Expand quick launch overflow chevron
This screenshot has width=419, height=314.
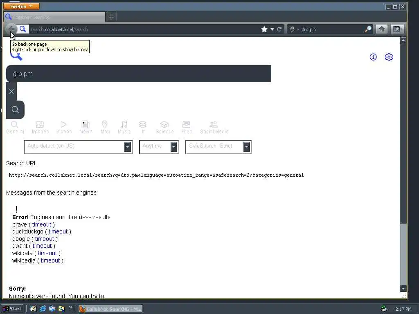(70, 307)
